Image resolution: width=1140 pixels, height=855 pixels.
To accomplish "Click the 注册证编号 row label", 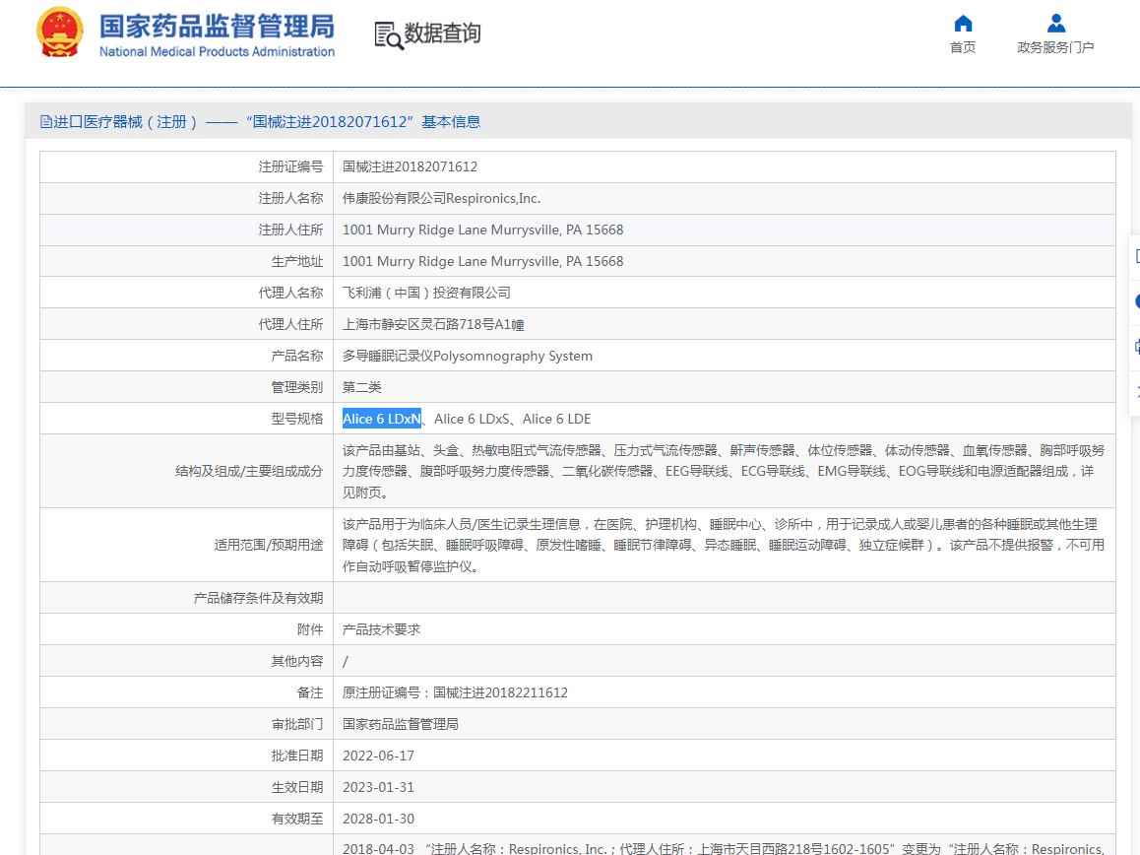I will 290,166.
